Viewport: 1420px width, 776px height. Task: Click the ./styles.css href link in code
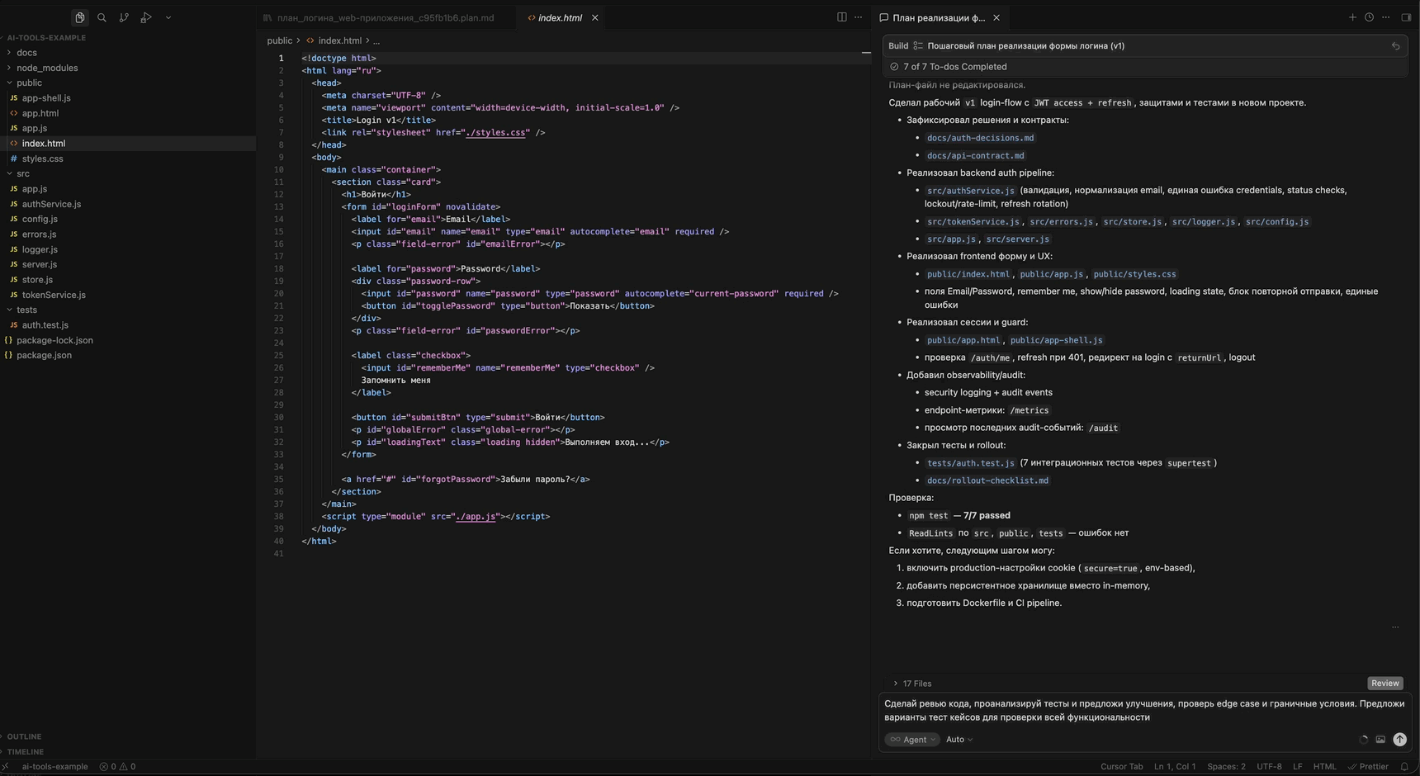[496, 132]
